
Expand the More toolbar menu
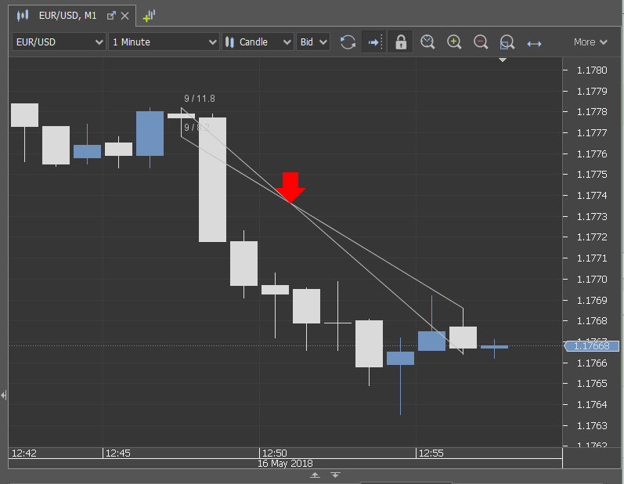pos(590,42)
